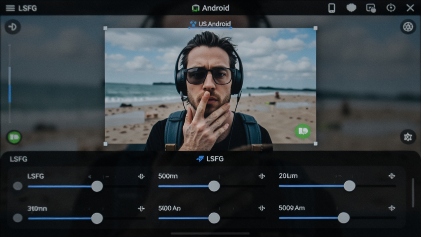Image resolution: width=421 pixels, height=237 pixels.
Task: Click the top-right resize handle of preview
Action: [x=315, y=28]
